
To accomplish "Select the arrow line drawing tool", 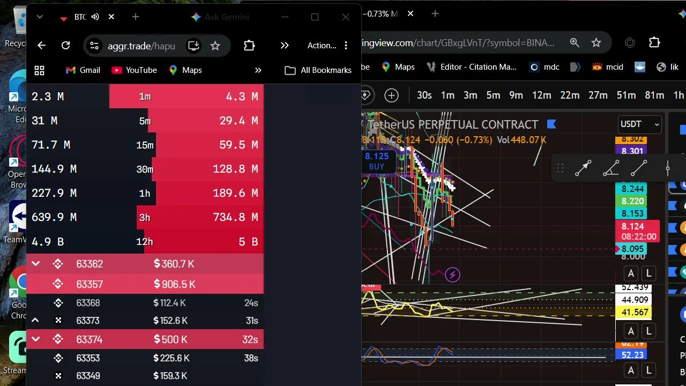I will coord(583,168).
